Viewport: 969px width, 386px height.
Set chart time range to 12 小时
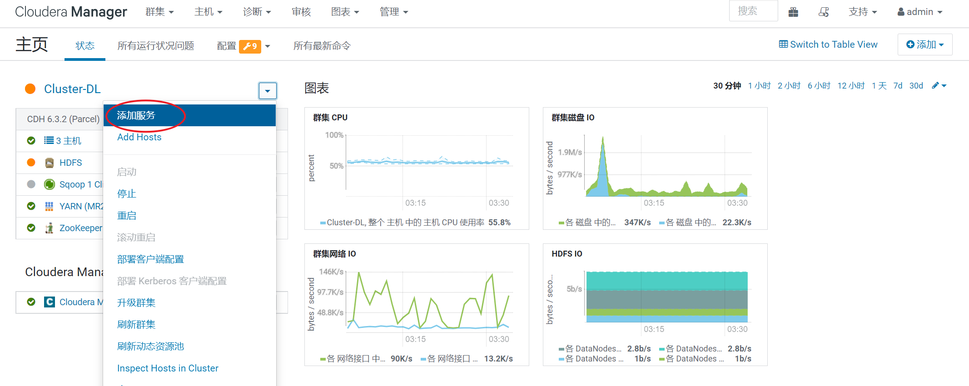[851, 86]
